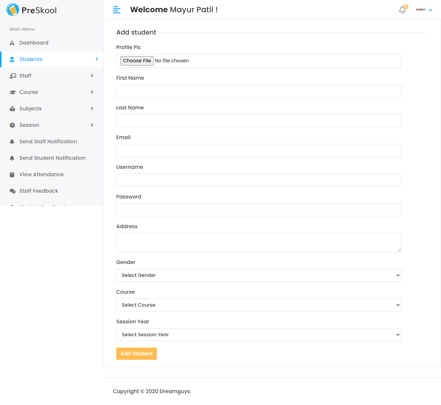Screen dimensions: 441x405
Task: Click inside the First Name field
Action: (x=259, y=91)
